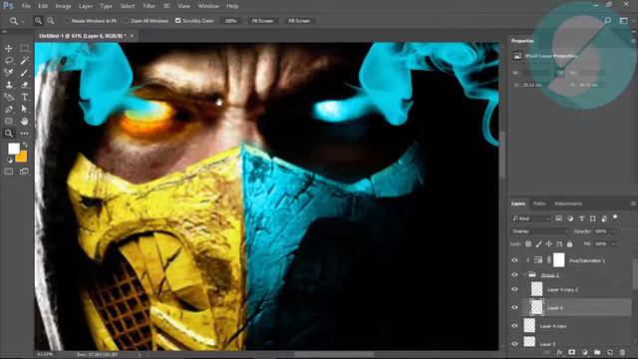This screenshot has height=359, width=638.
Task: Switch to the Paths tab
Action: pos(539,203)
